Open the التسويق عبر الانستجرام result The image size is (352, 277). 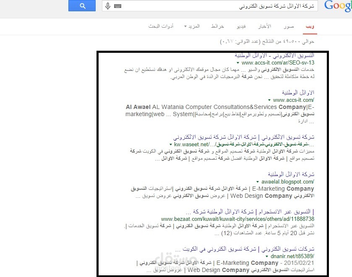[x=250, y=212]
